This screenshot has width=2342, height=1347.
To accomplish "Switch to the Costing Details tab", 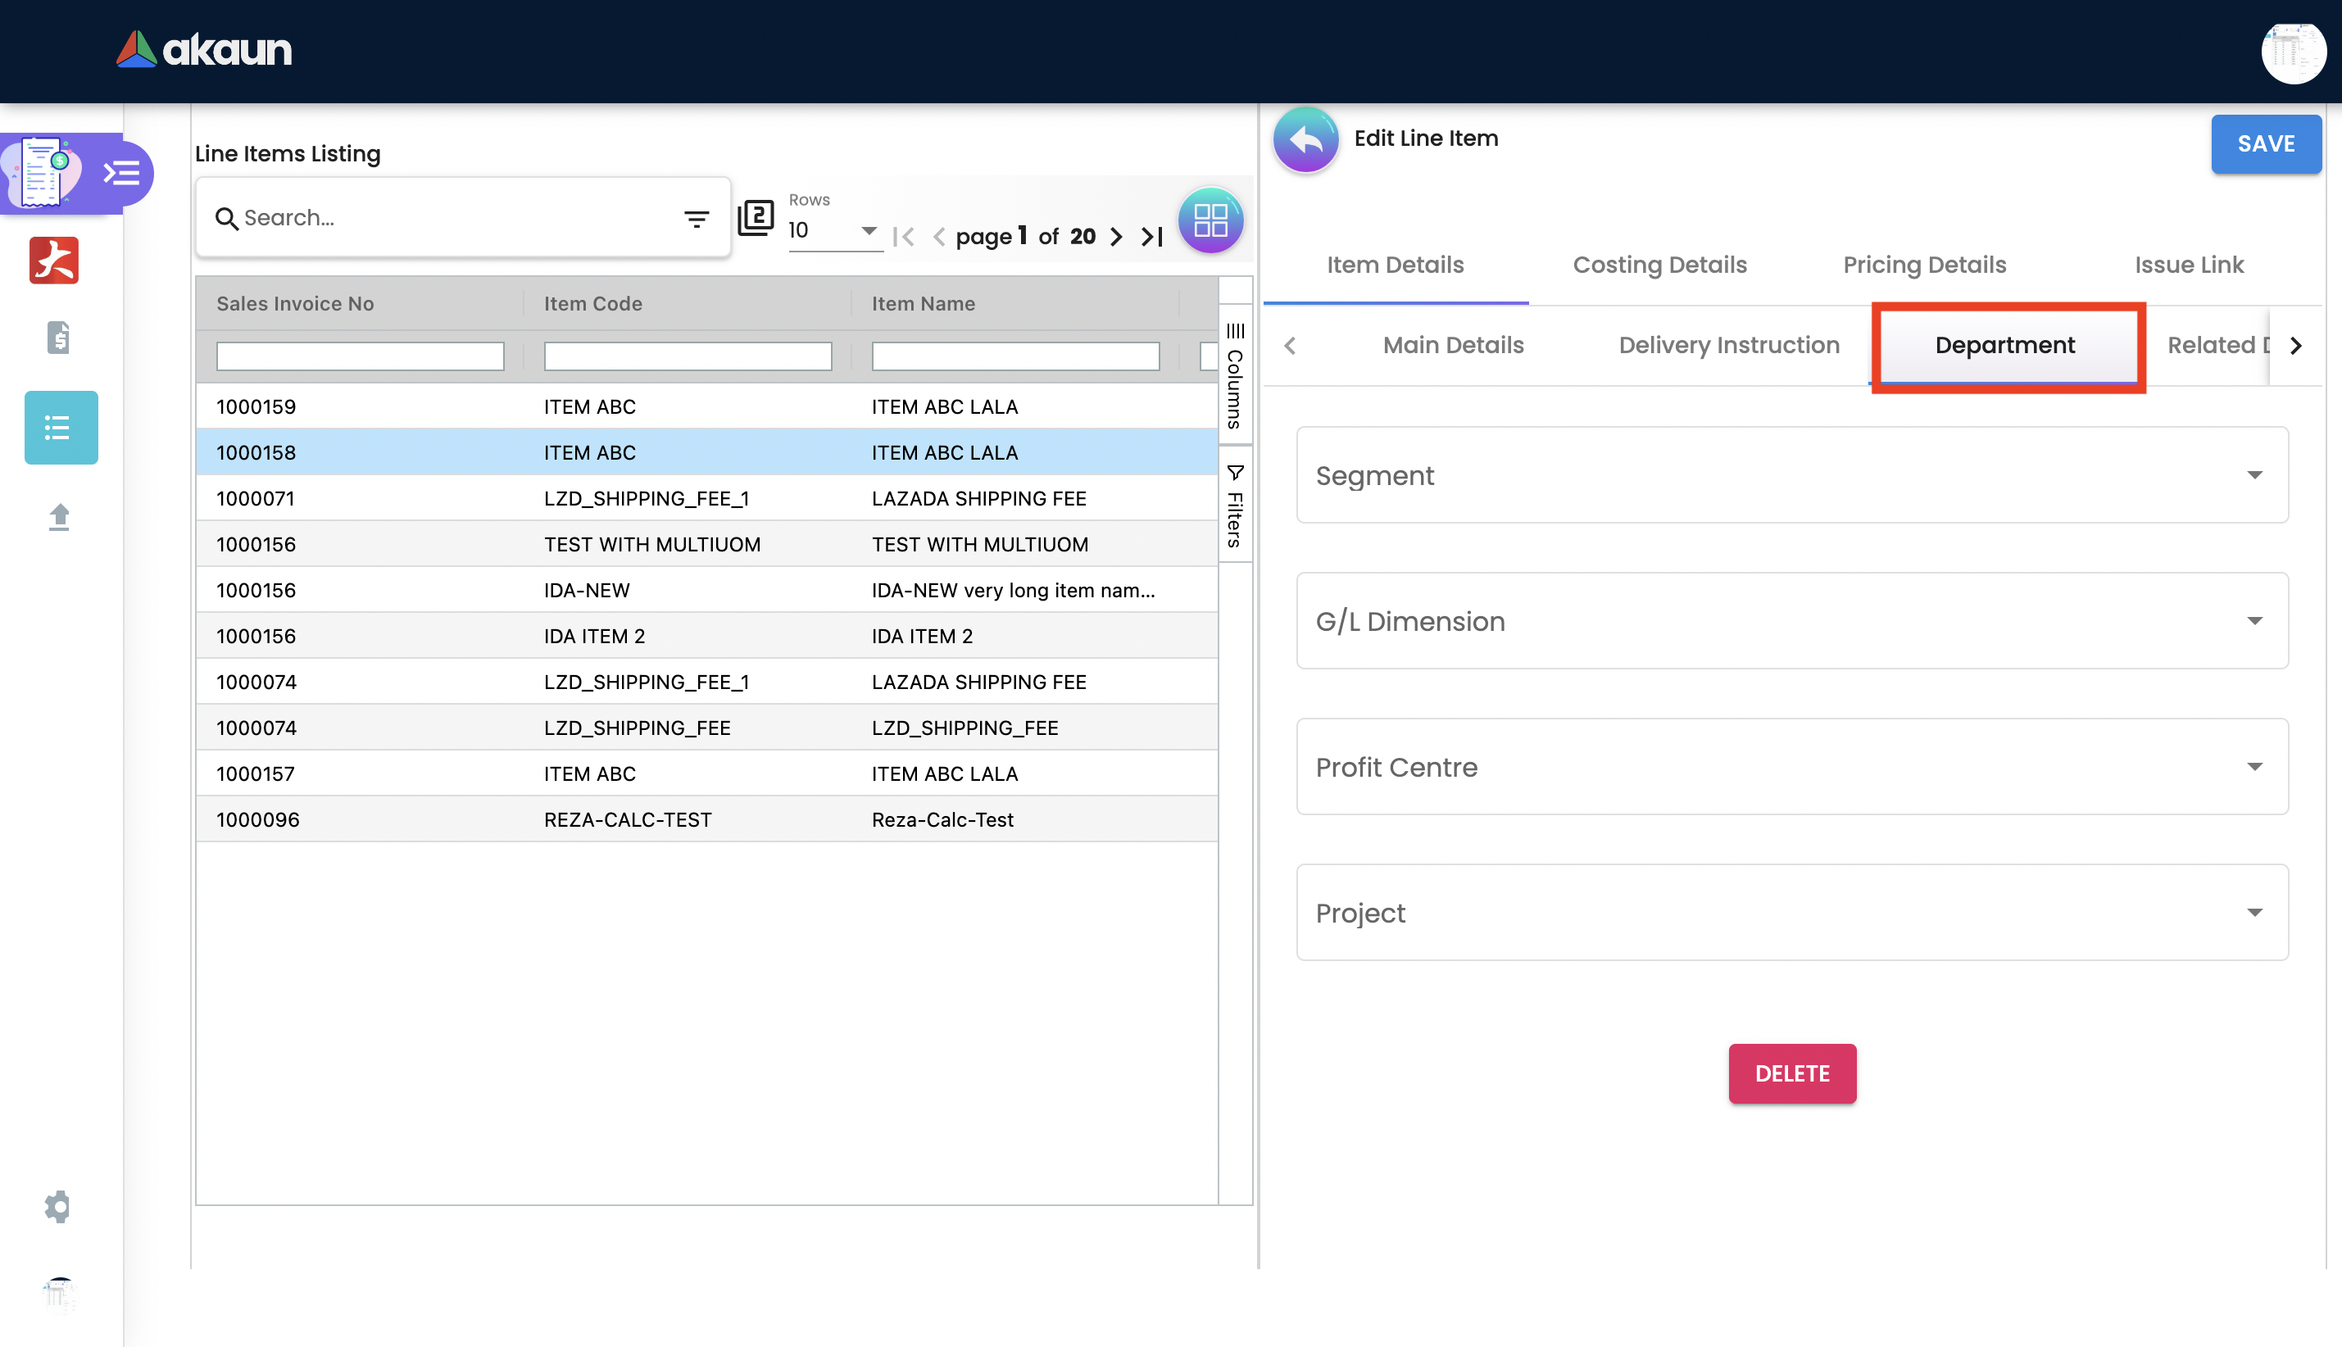I will tap(1659, 265).
